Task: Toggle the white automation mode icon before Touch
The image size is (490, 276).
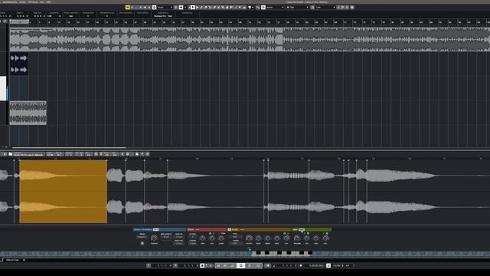Action: (155, 7)
